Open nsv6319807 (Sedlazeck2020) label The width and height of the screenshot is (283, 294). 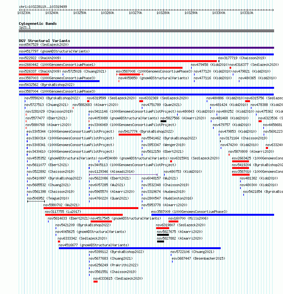coord(181,225)
